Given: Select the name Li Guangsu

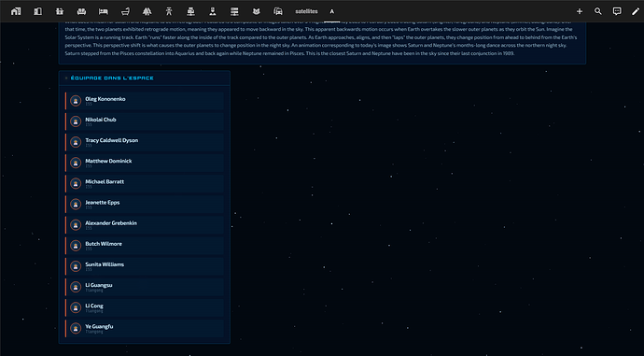Looking at the screenshot, I should point(99,285).
